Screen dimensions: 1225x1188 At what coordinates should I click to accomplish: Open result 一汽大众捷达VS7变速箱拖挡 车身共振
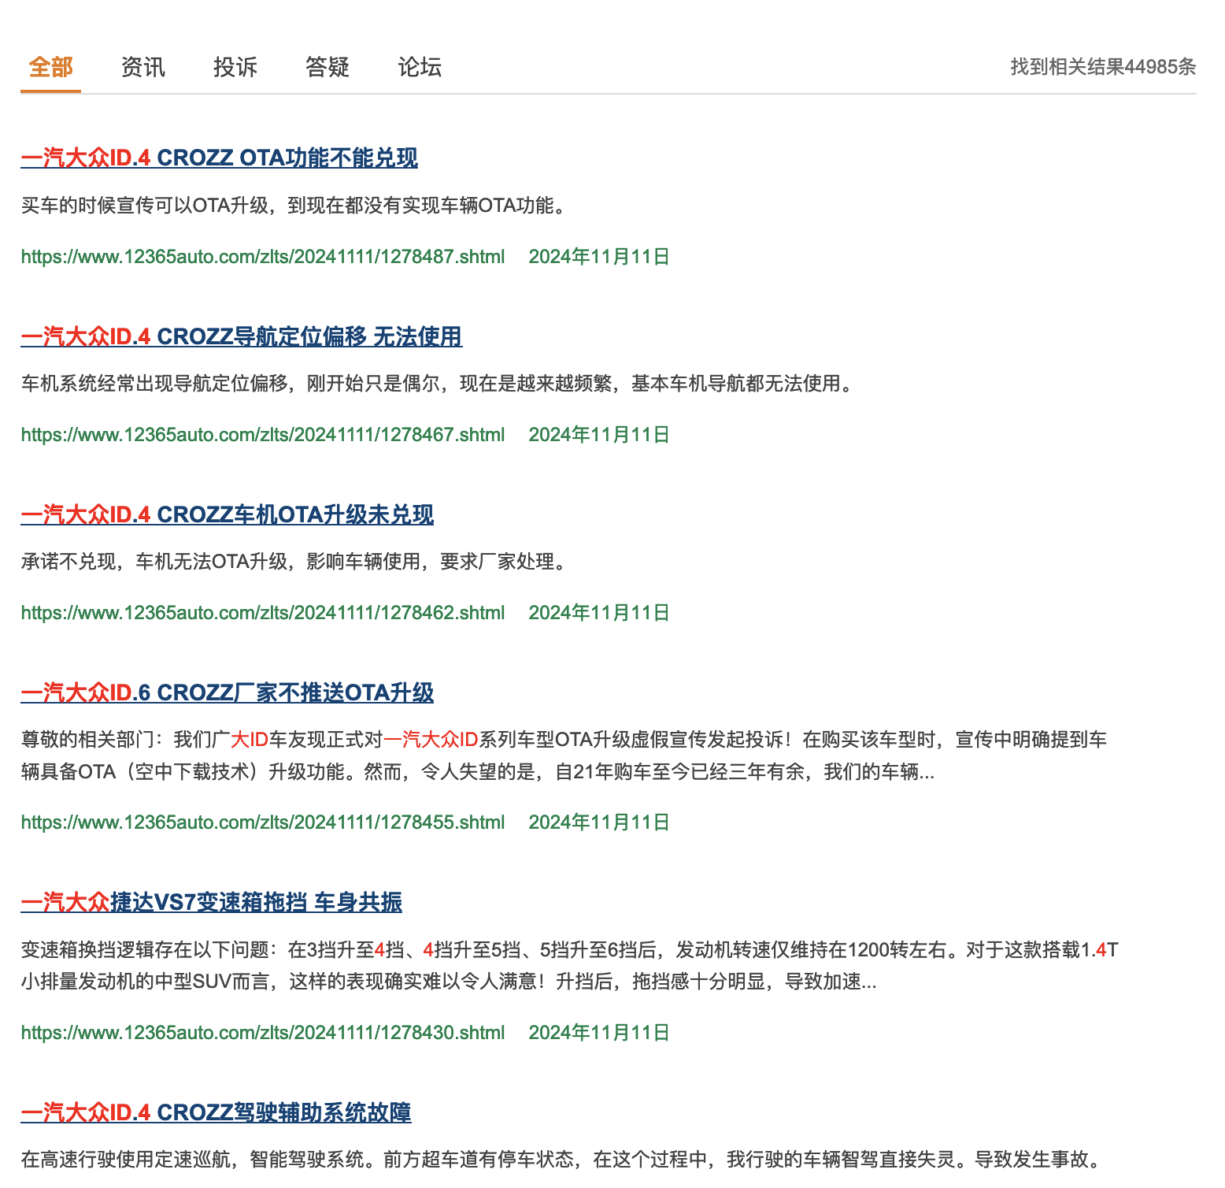click(211, 902)
